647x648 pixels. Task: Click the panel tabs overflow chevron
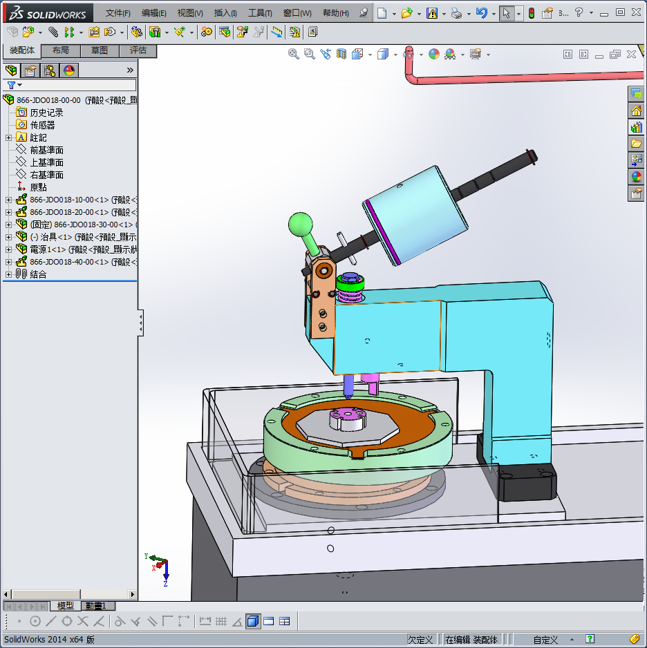[x=130, y=70]
